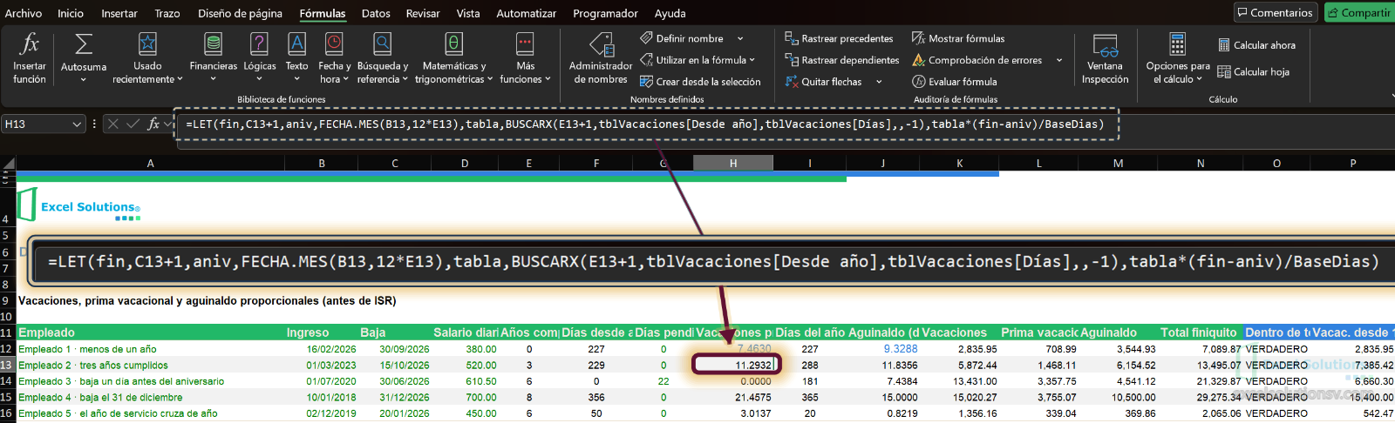
Task: Open Opciones para el cálculo
Action: tap(1178, 57)
